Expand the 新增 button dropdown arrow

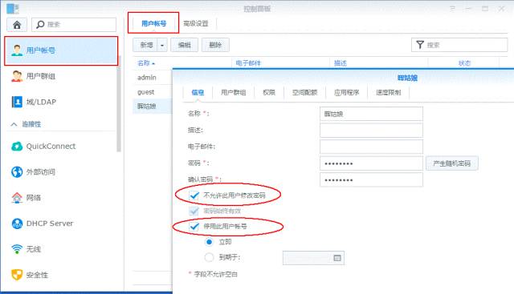pyautogui.click(x=162, y=45)
